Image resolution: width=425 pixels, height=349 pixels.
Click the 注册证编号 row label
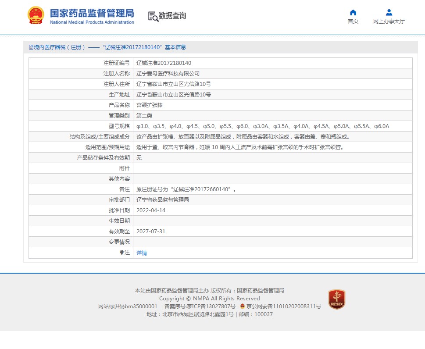(x=117, y=63)
